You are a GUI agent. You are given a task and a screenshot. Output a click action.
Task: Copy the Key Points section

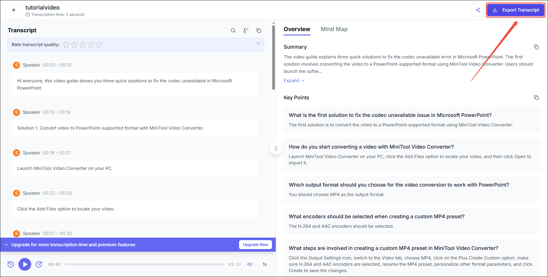536,97
